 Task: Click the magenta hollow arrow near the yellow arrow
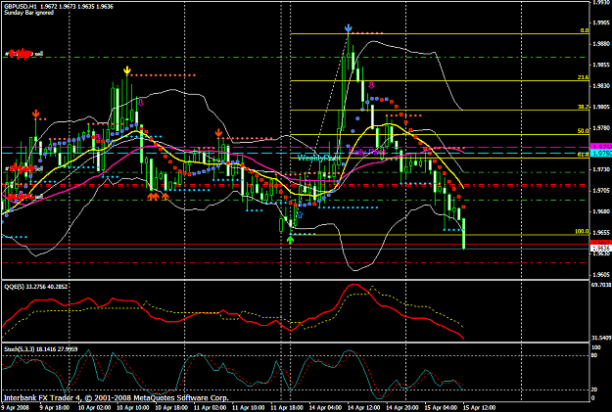click(x=141, y=102)
